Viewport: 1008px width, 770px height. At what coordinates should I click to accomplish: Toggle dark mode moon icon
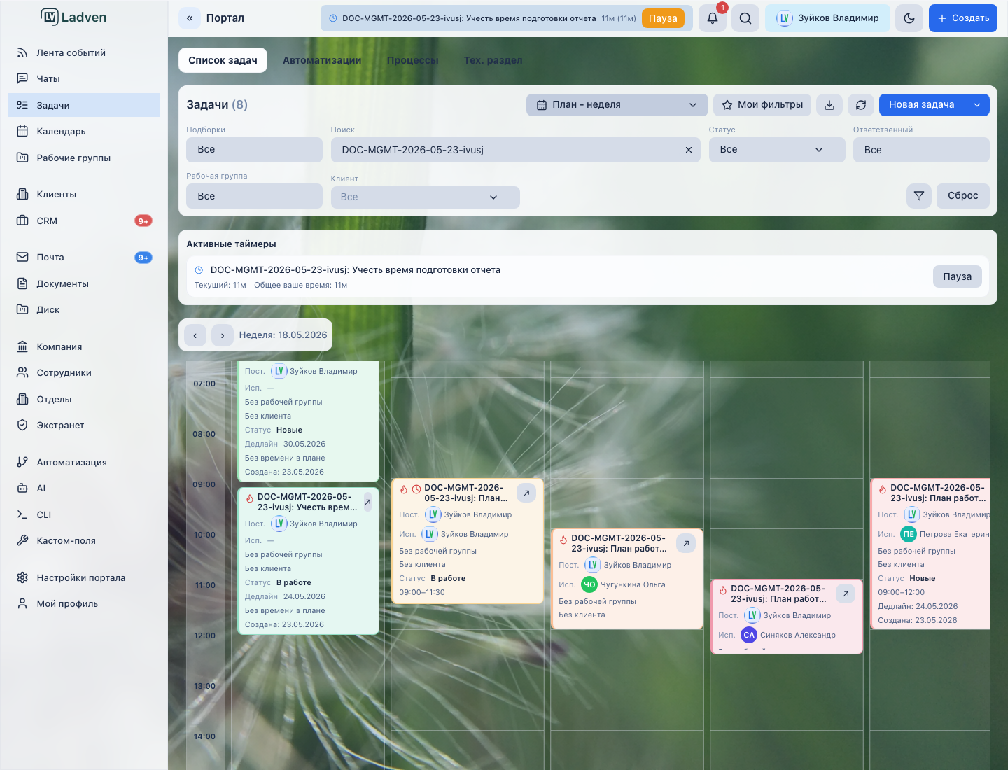point(909,18)
